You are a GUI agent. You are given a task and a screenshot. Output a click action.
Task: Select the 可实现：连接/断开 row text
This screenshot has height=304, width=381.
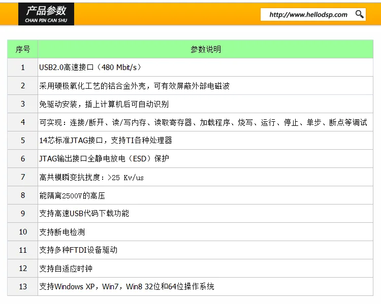tap(203, 122)
